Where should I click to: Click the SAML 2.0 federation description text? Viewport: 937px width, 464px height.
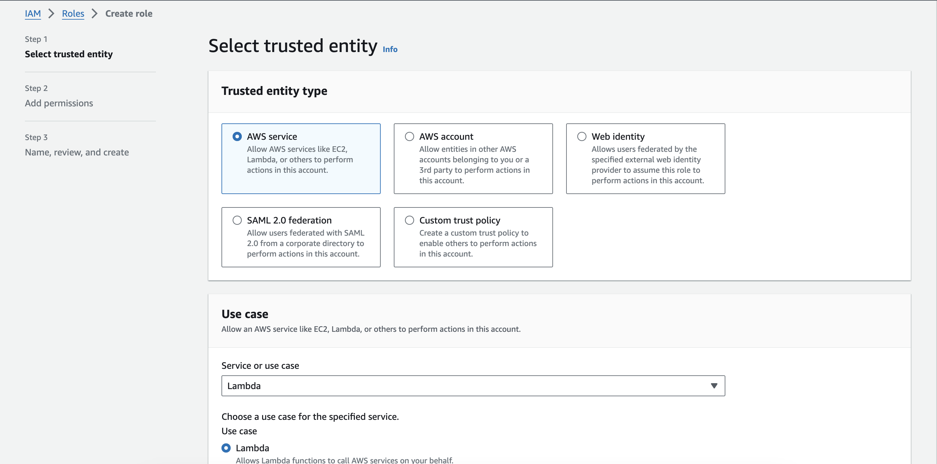(306, 243)
